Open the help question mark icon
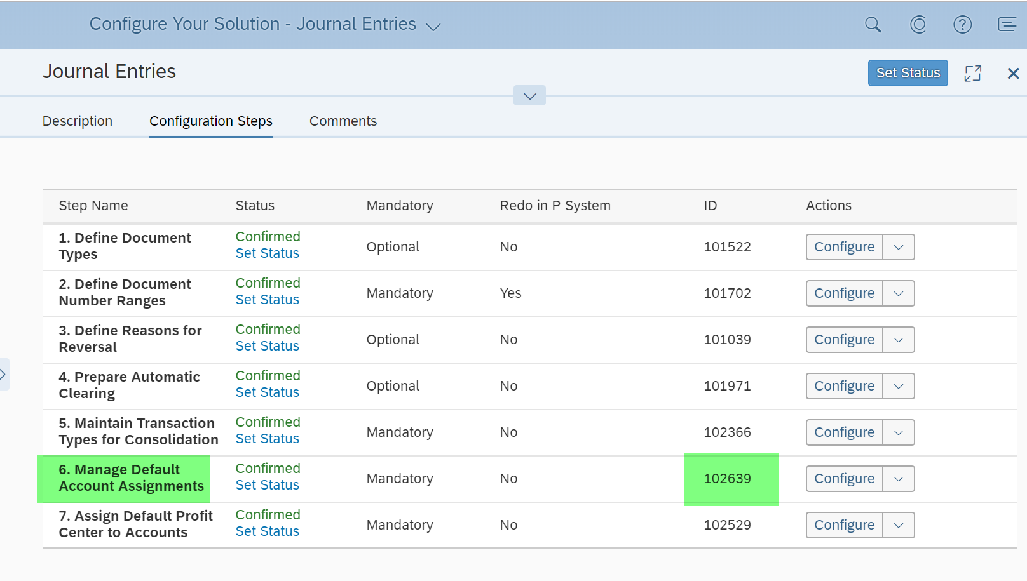This screenshot has height=581, width=1027. tap(962, 25)
